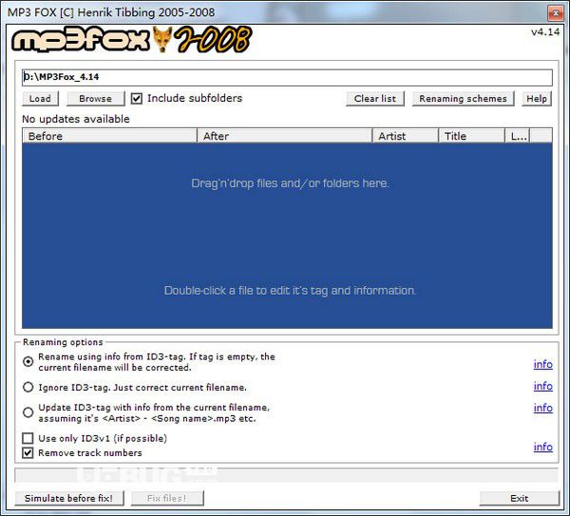Enable Use only ID3v1 checkbox
Screen dimensions: 570x516
(28, 438)
